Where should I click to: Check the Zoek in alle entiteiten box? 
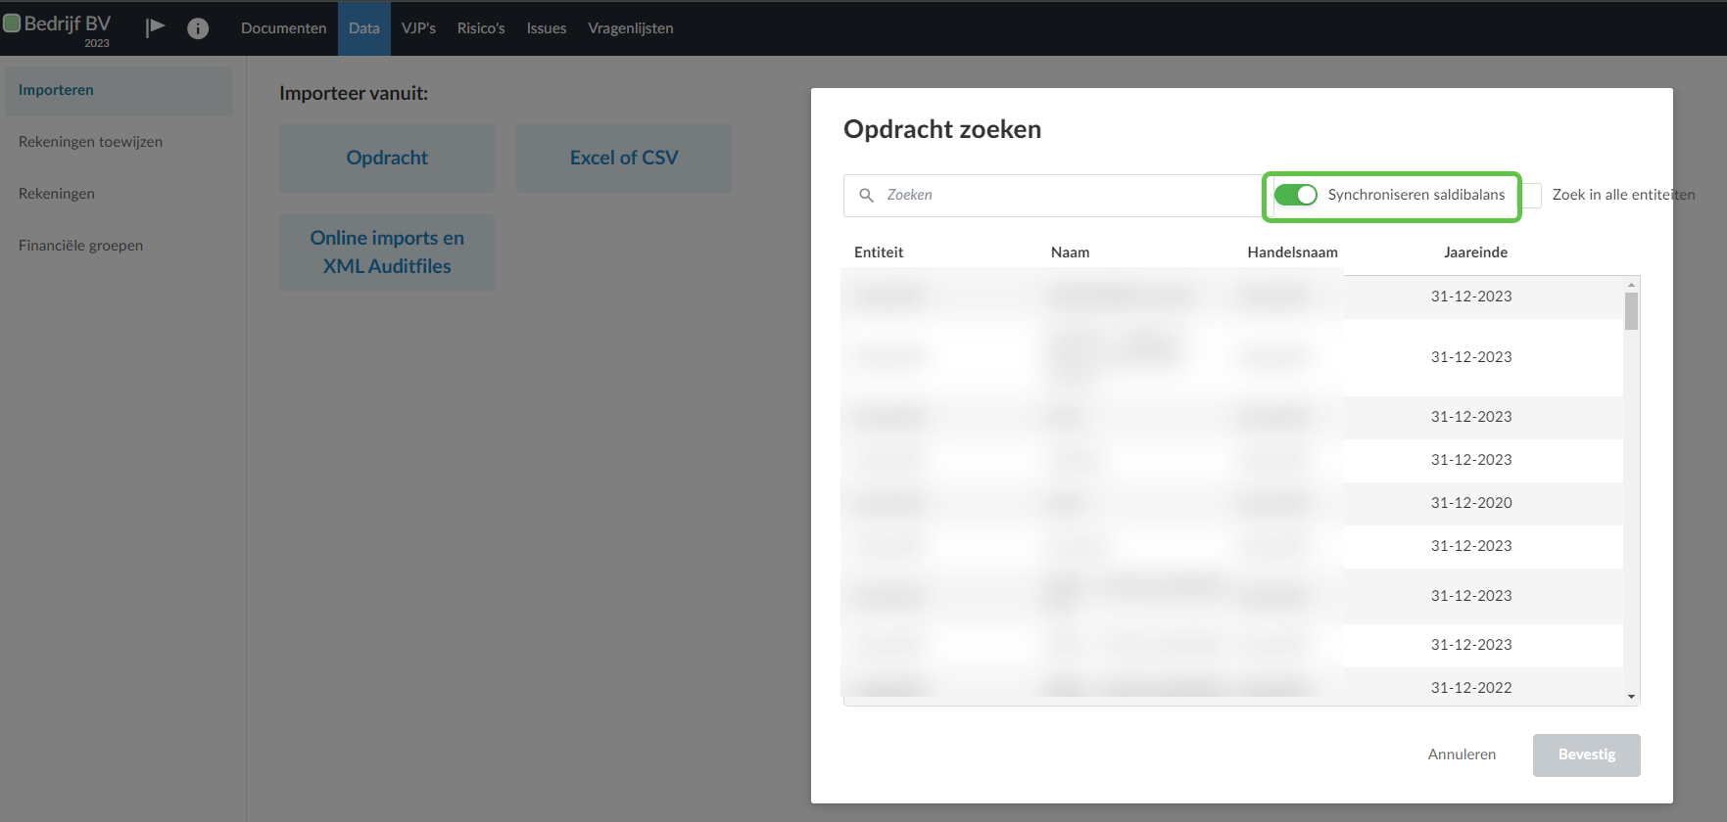[x=1532, y=195]
